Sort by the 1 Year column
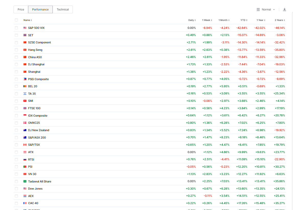 261,20
